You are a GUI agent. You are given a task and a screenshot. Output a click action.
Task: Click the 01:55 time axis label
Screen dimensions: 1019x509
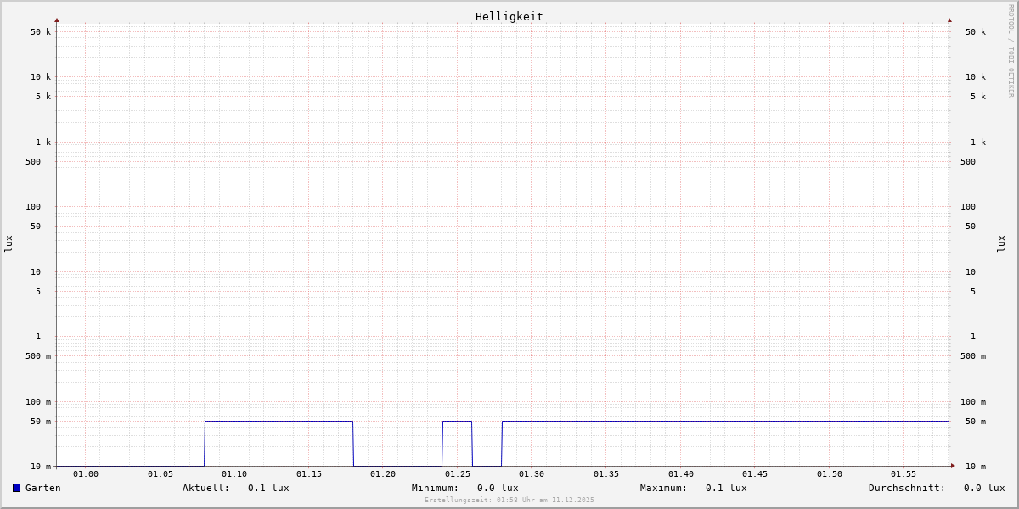point(904,474)
